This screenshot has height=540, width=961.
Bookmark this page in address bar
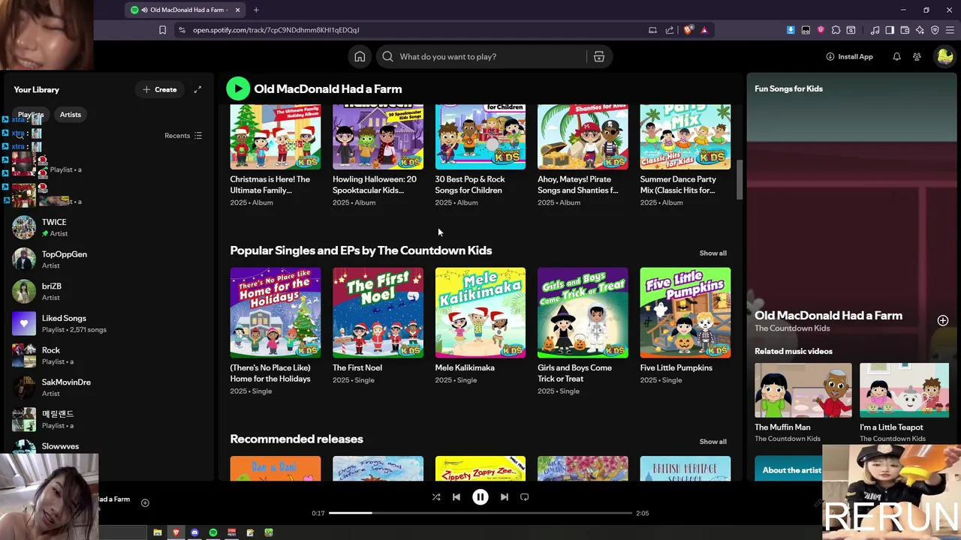click(x=162, y=30)
